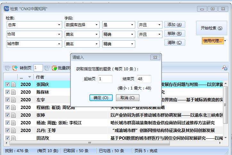
Task: Click title 哈长城市群高端装备制造业供应商协同过滤推荐方法研究
Action: click(x=162, y=123)
